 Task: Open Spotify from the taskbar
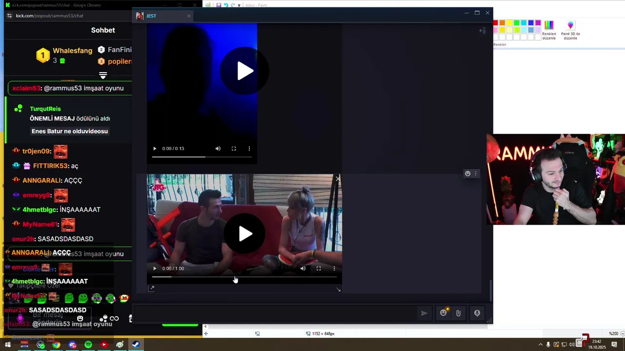tap(88, 345)
